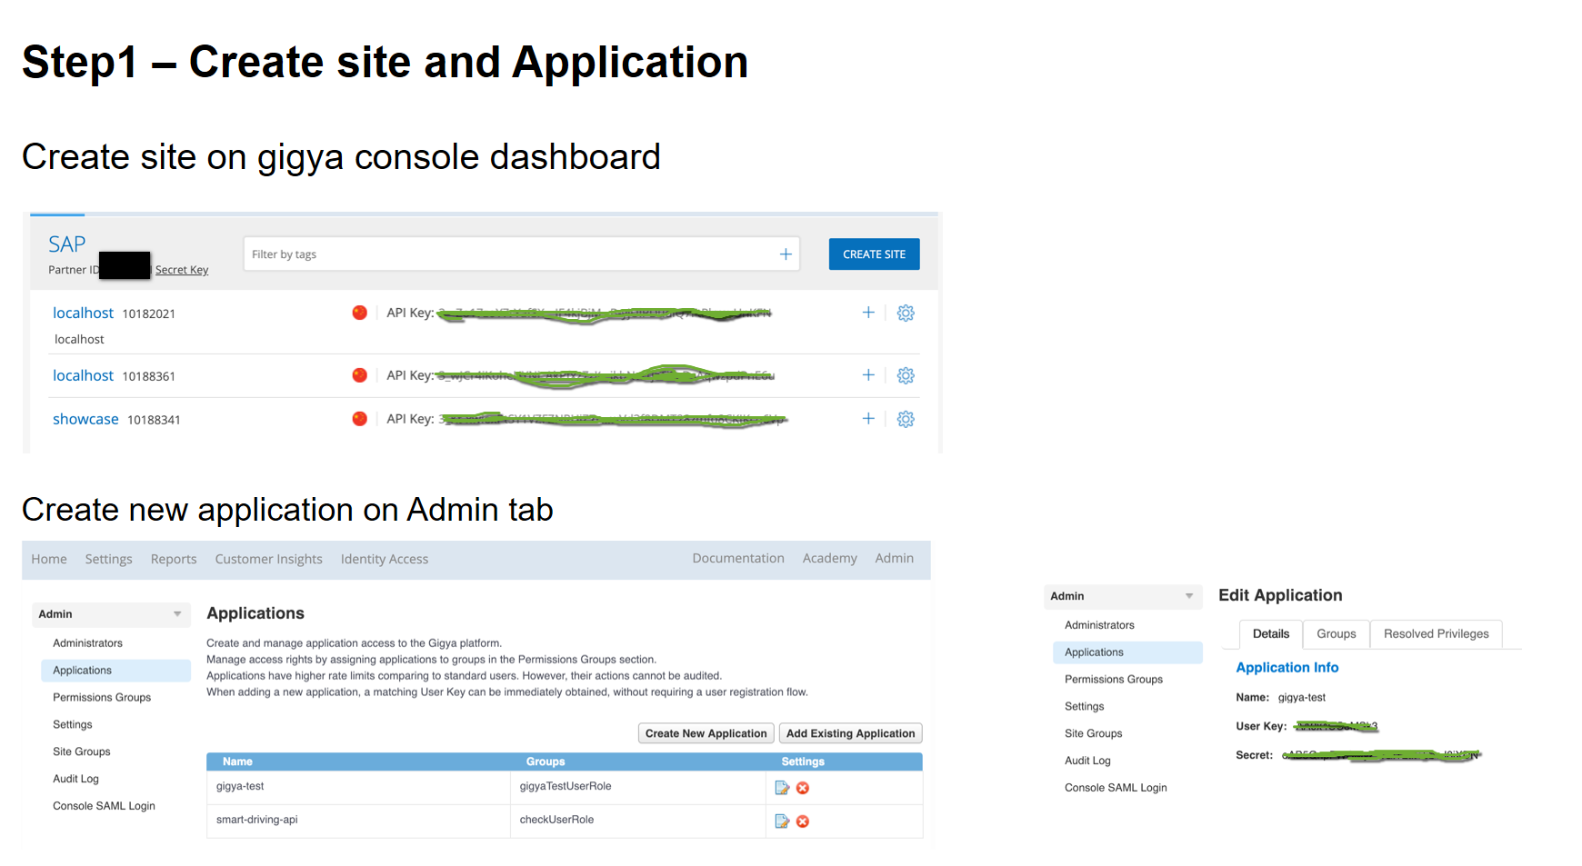
Task: Switch to the Details tab
Action: (x=1271, y=634)
